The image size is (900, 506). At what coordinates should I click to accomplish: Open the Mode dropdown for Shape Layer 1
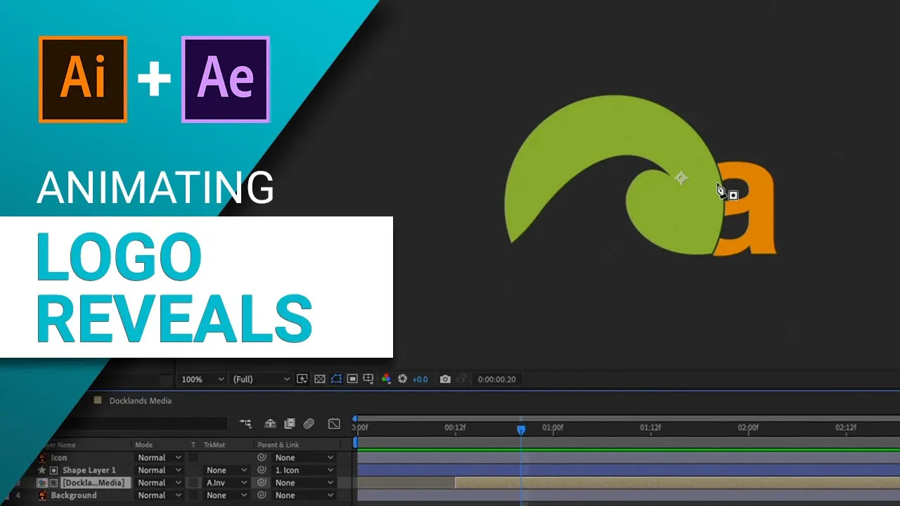click(160, 470)
